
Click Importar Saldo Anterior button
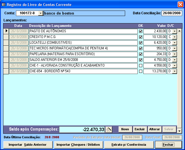(28, 145)
